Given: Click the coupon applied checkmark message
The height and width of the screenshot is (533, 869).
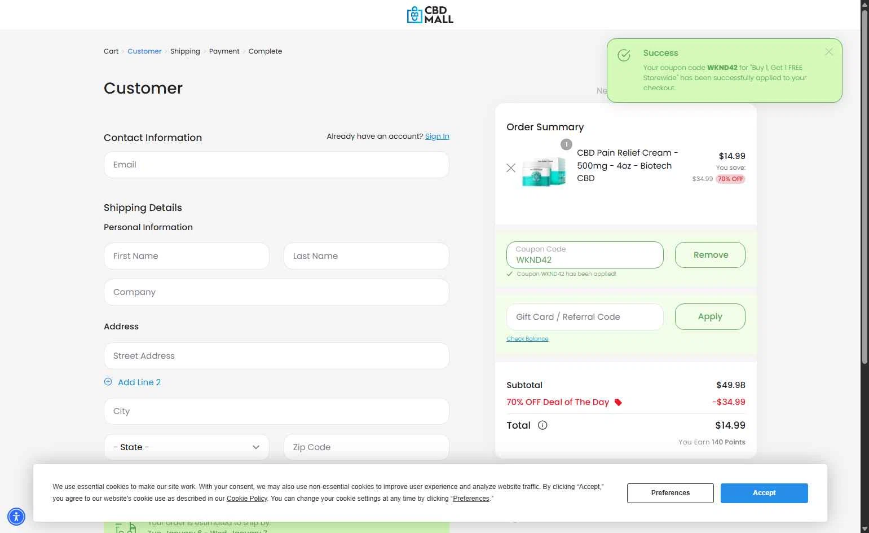Looking at the screenshot, I should point(562,274).
